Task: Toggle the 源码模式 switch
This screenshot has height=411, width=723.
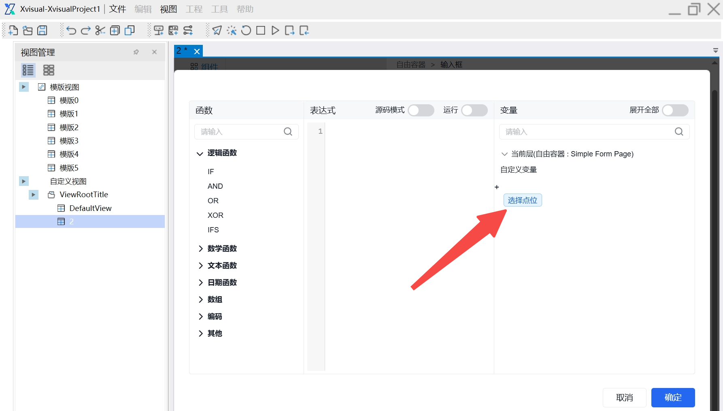Action: (x=421, y=110)
